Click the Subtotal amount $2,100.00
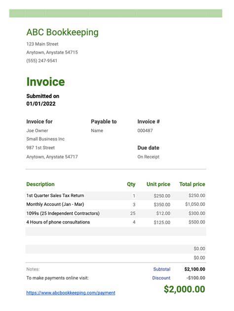 click(195, 269)
